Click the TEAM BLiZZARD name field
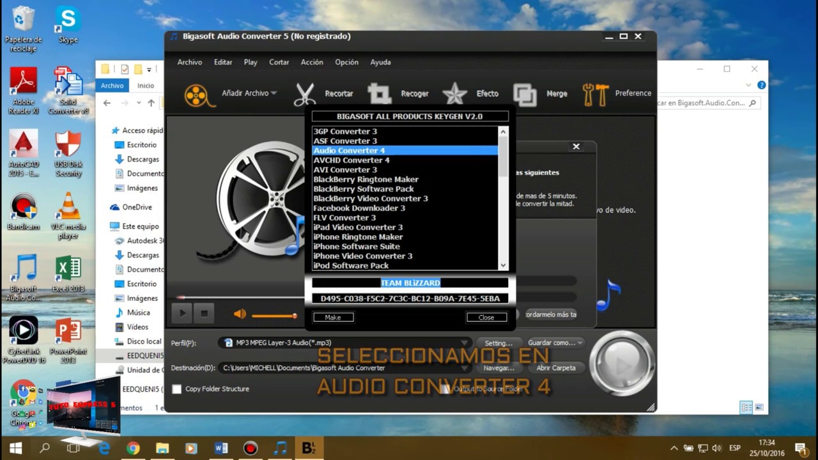 [x=410, y=283]
